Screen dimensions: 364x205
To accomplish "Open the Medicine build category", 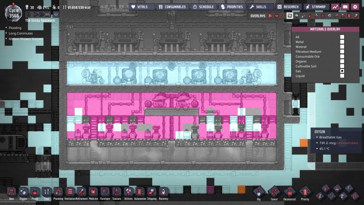I will click(x=93, y=193).
